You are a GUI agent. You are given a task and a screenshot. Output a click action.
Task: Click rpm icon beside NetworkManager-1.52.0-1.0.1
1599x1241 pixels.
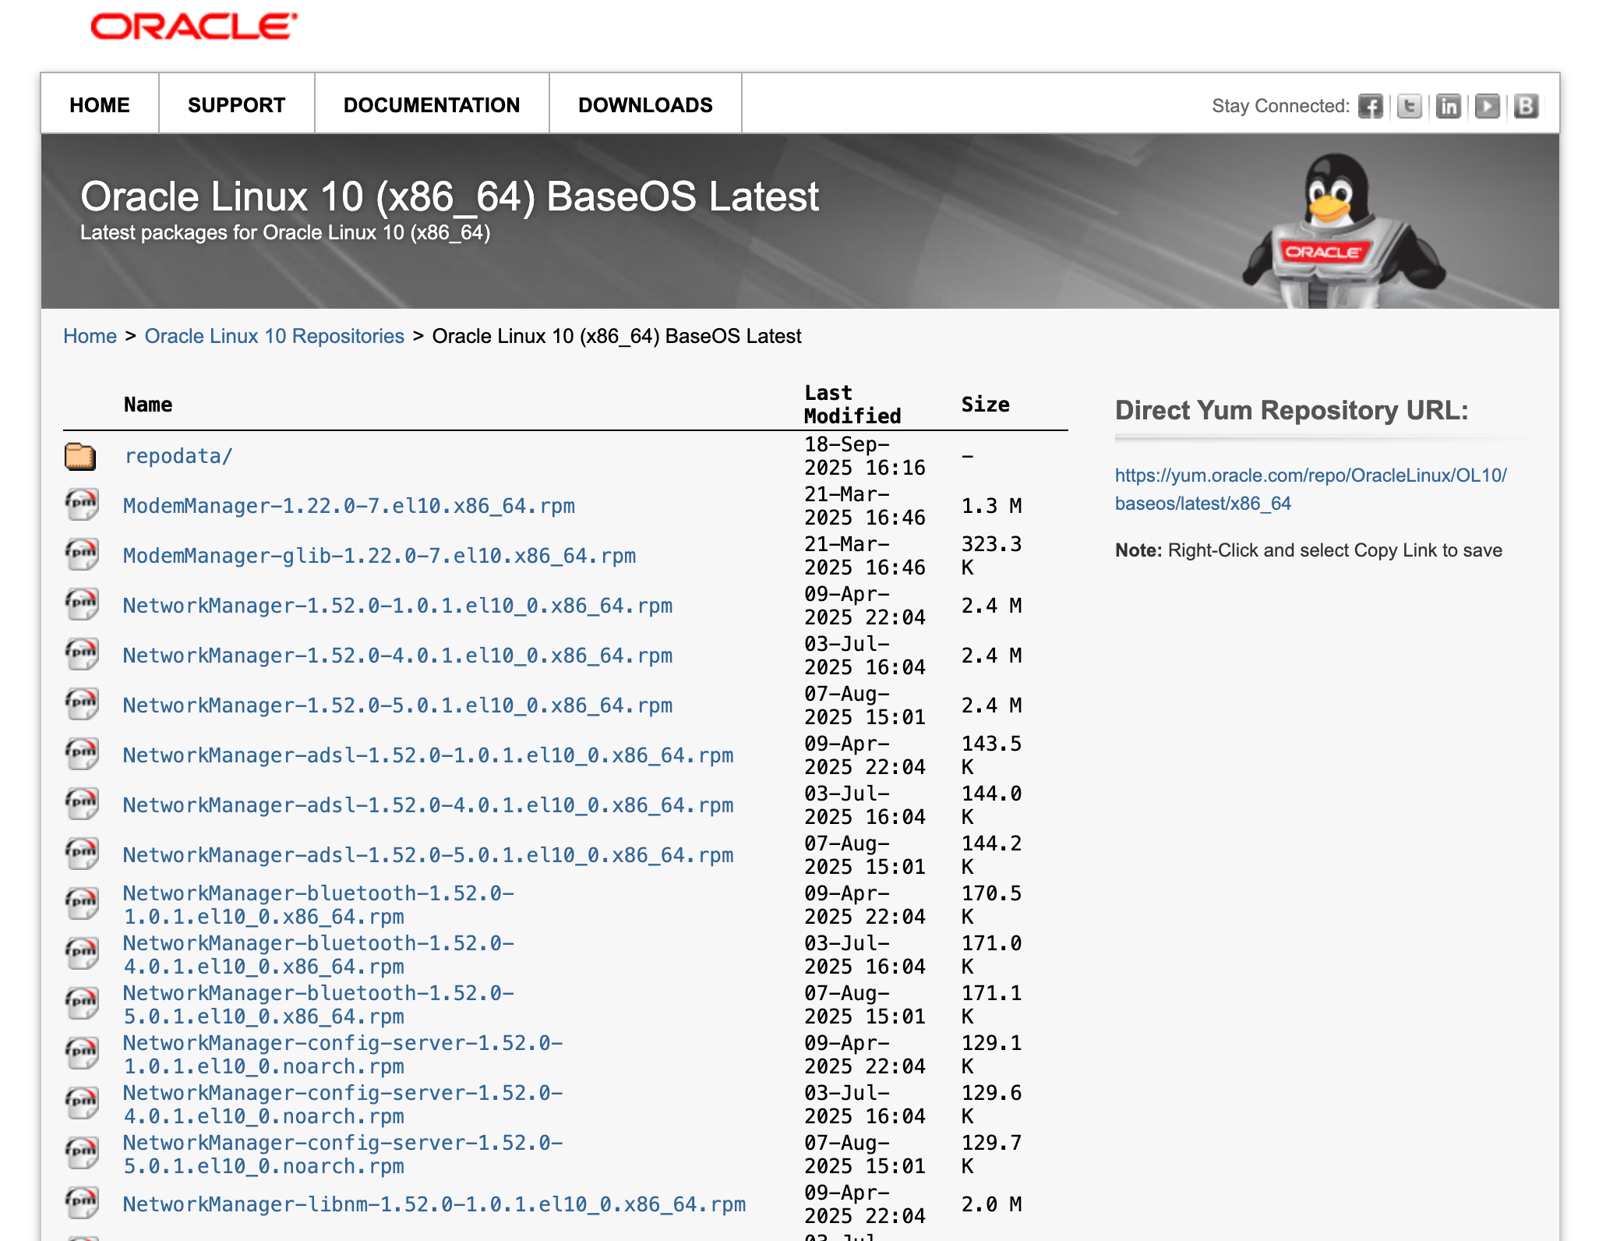coord(82,605)
